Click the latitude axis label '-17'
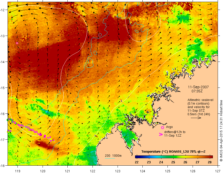223x173 pixels. pos(3,140)
